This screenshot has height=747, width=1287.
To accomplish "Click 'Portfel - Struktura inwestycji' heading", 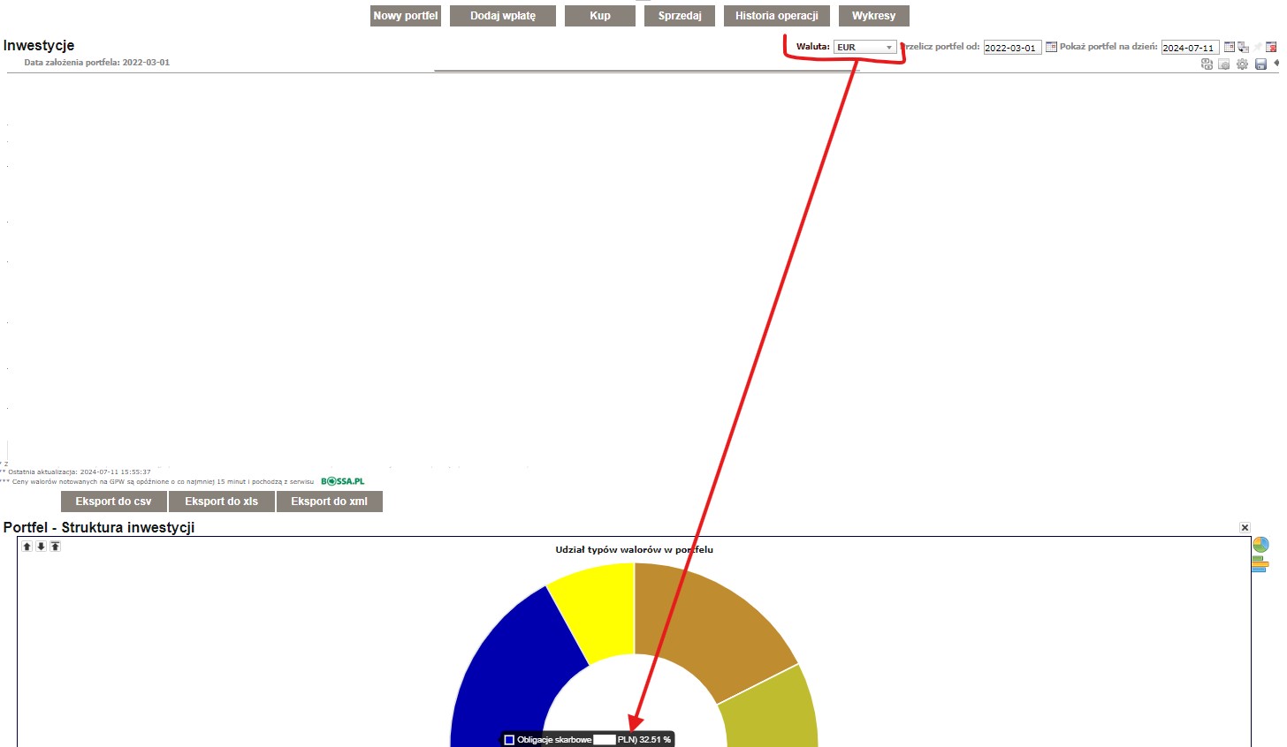I will [99, 527].
